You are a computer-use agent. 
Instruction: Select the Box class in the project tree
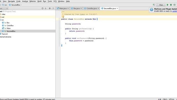point(8,23)
